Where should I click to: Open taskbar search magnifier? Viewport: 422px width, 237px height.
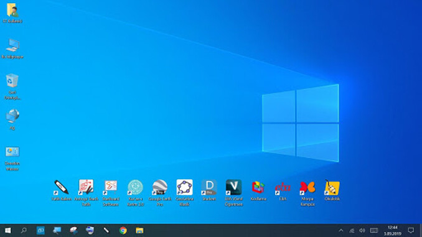click(x=24, y=231)
